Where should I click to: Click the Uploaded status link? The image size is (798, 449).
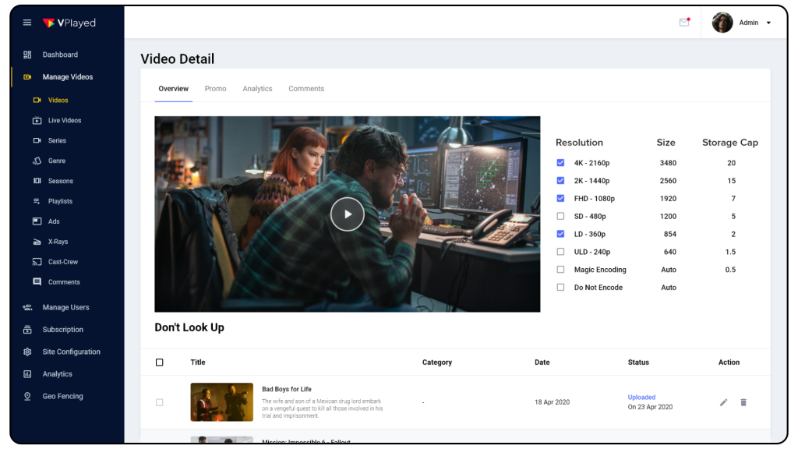pos(641,397)
